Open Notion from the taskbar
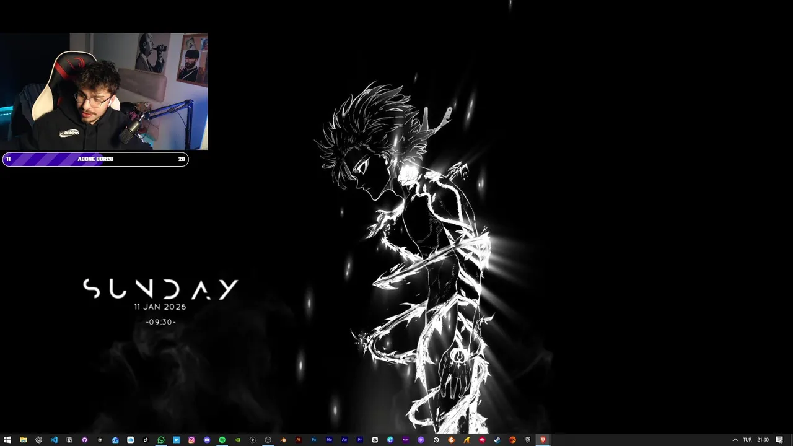This screenshot has width=793, height=446. pyautogui.click(x=69, y=440)
